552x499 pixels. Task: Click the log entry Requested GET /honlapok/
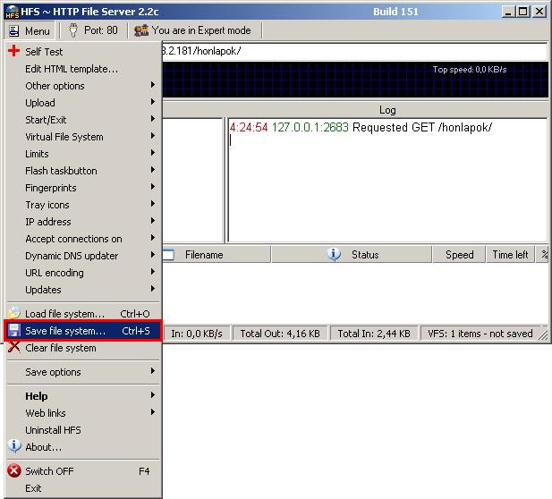(x=361, y=127)
